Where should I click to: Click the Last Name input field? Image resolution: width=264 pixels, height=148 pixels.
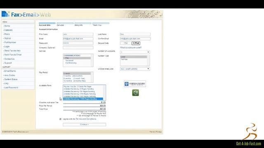(x=135, y=34)
